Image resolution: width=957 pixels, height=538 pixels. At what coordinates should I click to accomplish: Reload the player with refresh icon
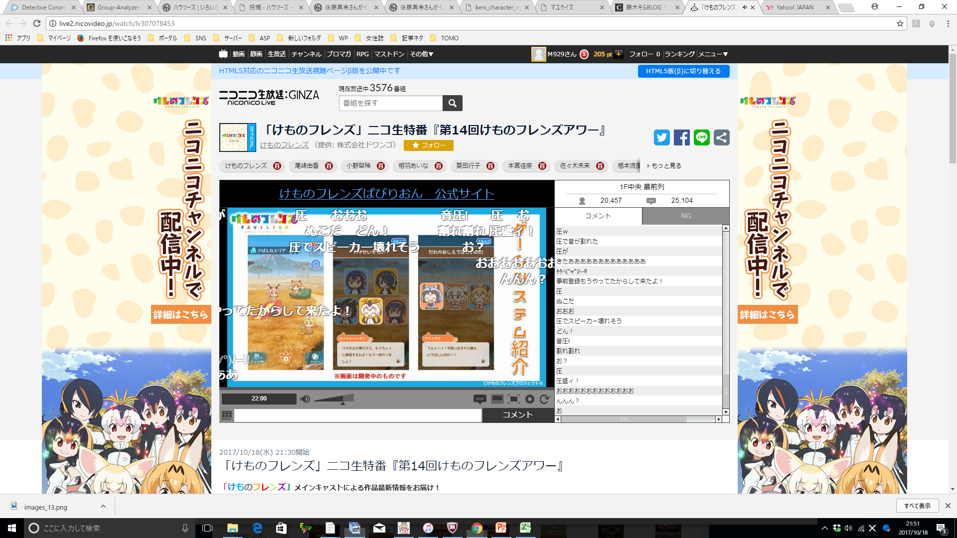(x=544, y=399)
